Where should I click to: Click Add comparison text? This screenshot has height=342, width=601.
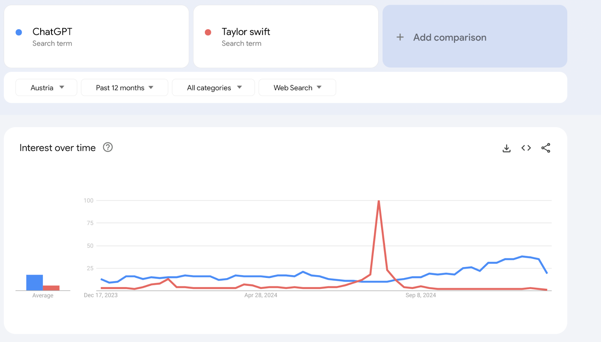coord(450,37)
